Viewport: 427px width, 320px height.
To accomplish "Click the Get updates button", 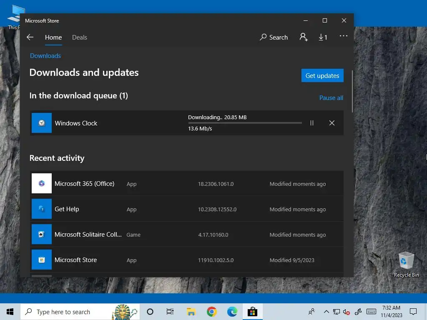I will coord(322,75).
